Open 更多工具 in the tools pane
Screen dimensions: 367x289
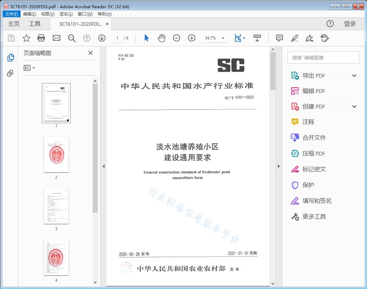click(314, 217)
